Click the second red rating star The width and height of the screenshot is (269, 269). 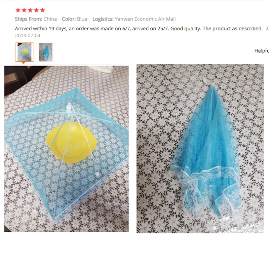24,10
